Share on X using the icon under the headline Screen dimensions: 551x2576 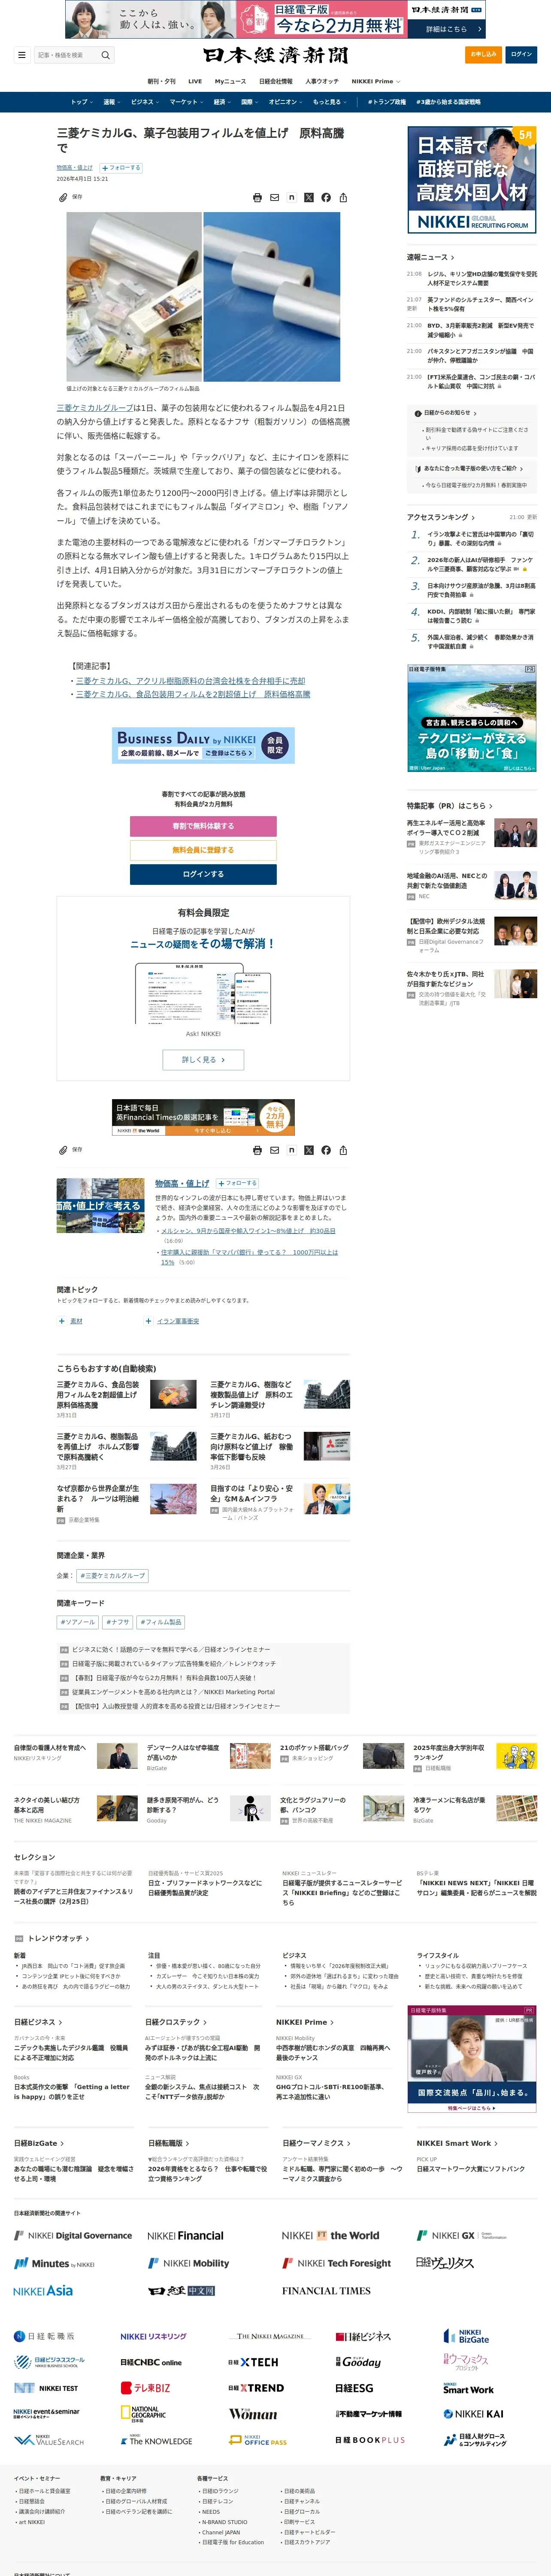coord(308,198)
